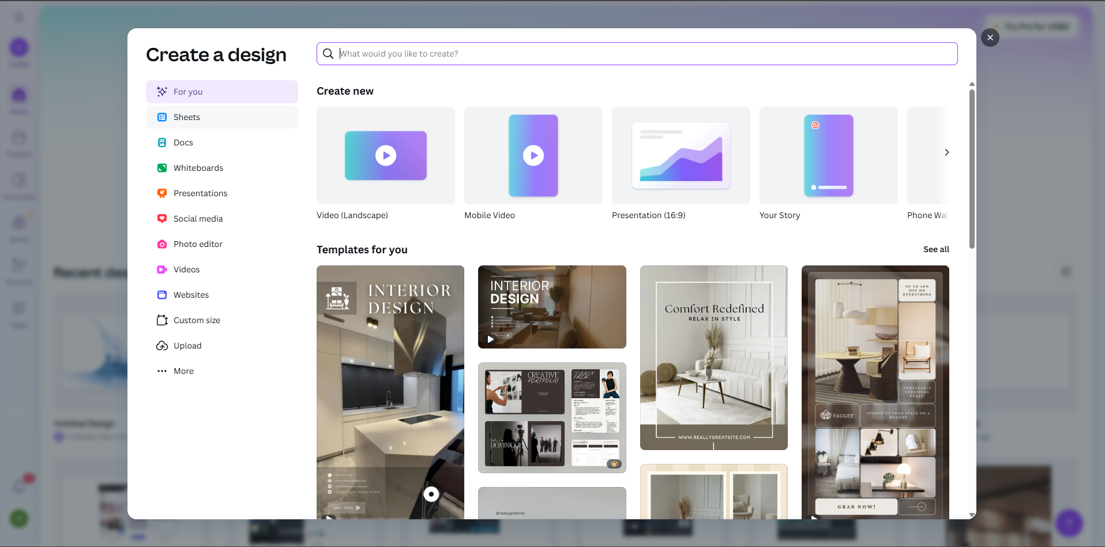
Task: Open Docs from the design type list
Action: (183, 142)
